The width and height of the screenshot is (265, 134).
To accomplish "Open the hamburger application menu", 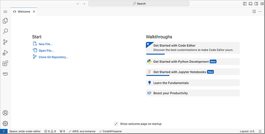I will click(x=5, y=12).
